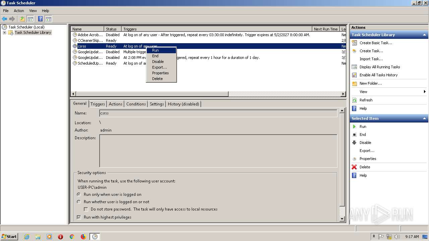This screenshot has width=429, height=241.
Task: Choose Delete in the context menu
Action: [x=161, y=79]
